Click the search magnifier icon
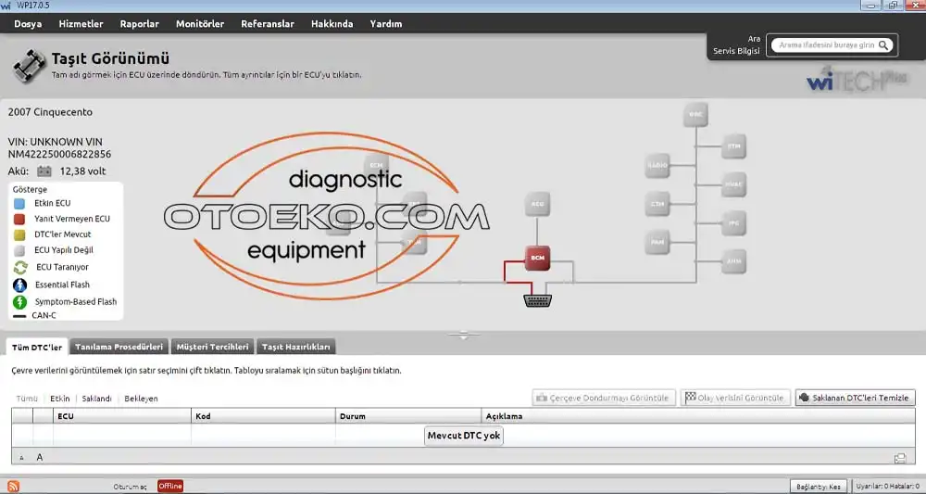926x494 pixels. pos(884,44)
